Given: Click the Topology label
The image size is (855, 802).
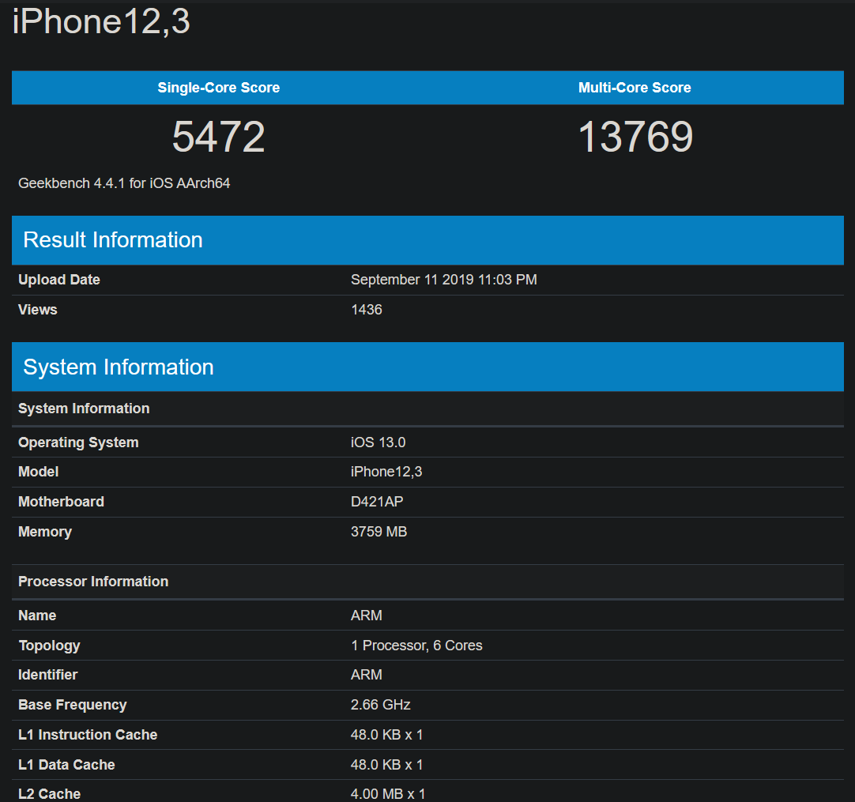Looking at the screenshot, I should [x=49, y=646].
